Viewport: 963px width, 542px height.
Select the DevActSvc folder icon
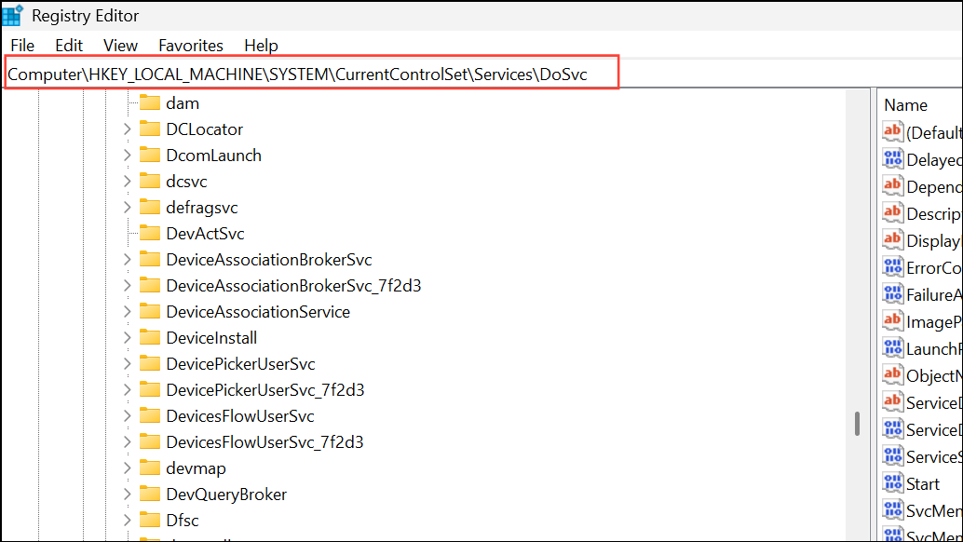click(150, 233)
